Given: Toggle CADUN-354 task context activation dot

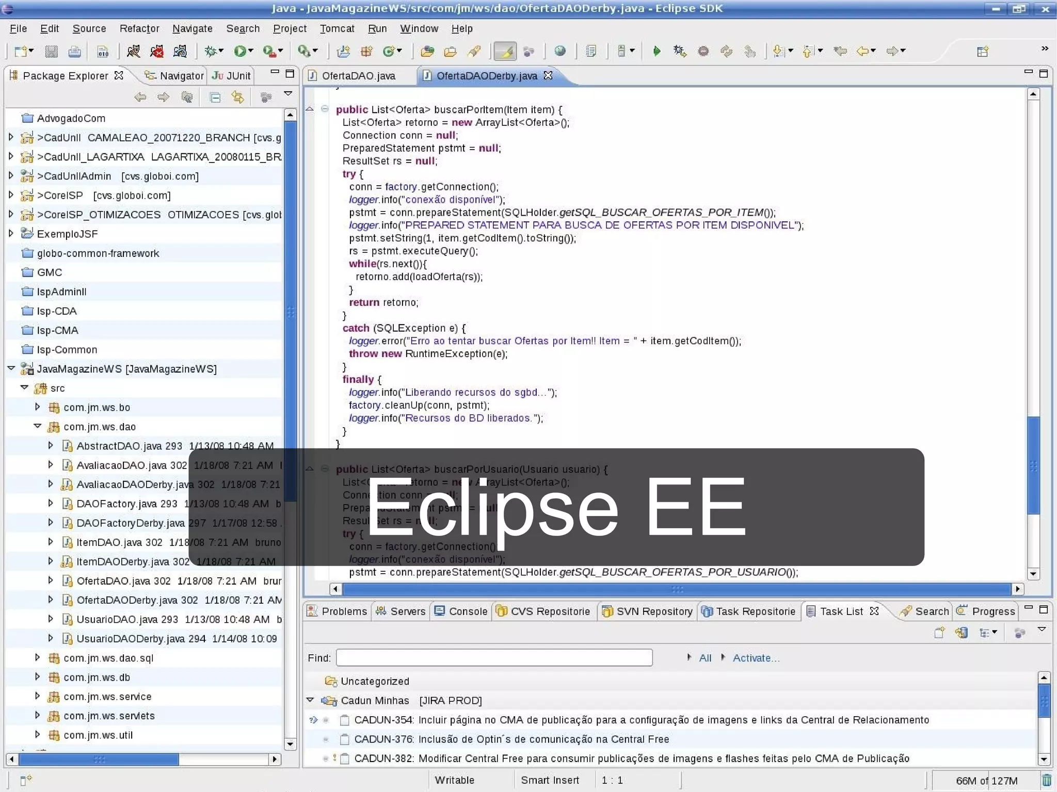Looking at the screenshot, I should click(x=326, y=720).
